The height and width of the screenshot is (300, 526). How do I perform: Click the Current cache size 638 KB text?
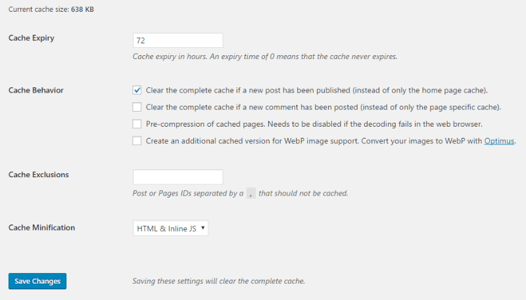pos(51,9)
